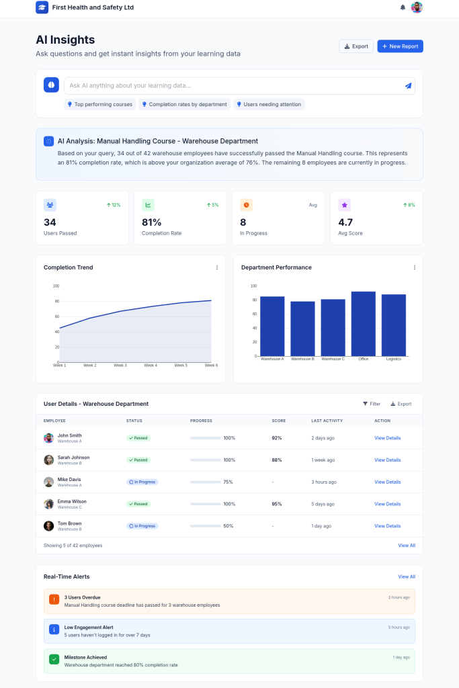The width and height of the screenshot is (459, 688).
Task: Click the notification bell icon
Action: pos(403,7)
